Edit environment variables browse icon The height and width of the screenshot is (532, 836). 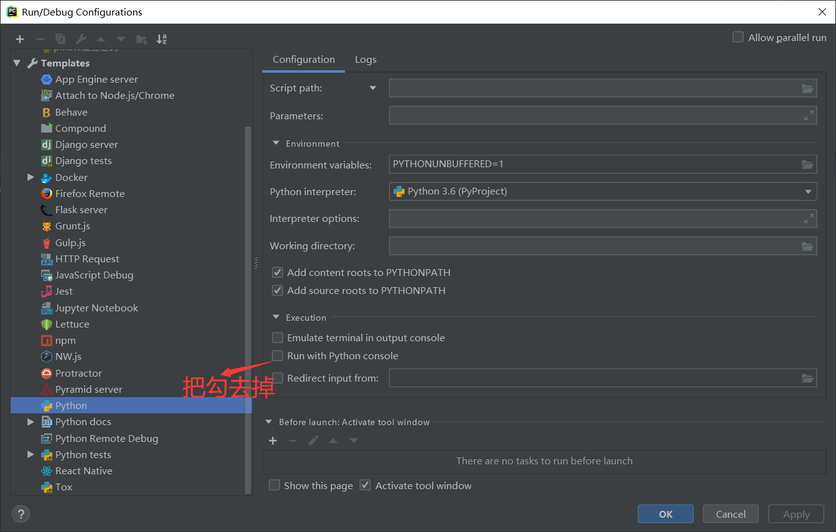coord(807,164)
